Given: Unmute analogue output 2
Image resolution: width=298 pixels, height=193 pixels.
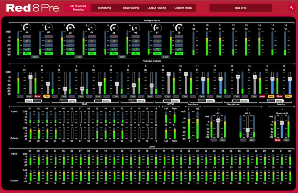Looking at the screenshot, I should [38, 96].
